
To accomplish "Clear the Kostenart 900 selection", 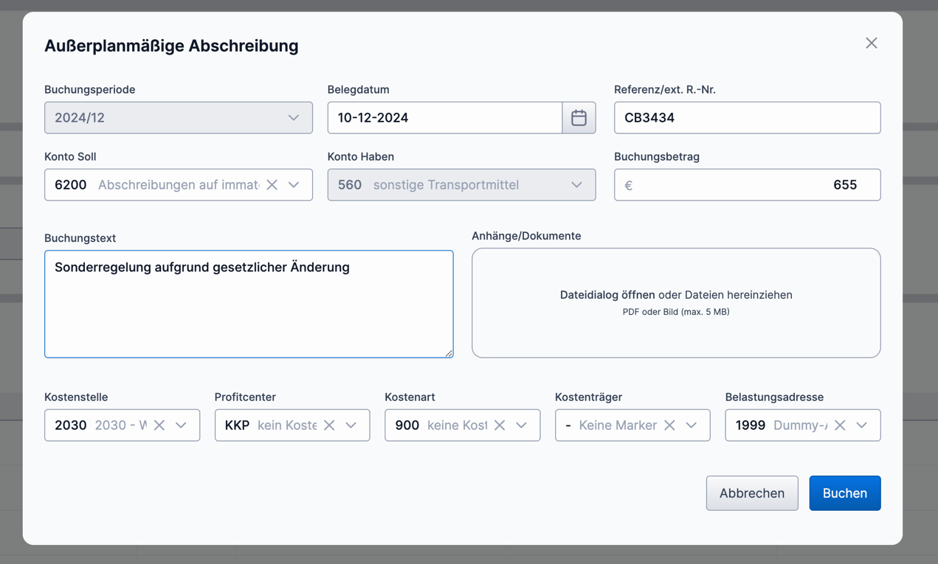I will point(500,425).
